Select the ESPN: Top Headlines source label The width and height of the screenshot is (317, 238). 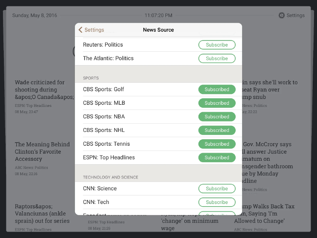[109, 157]
